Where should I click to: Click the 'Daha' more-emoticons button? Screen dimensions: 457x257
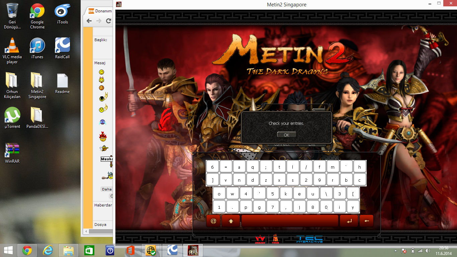click(107, 189)
